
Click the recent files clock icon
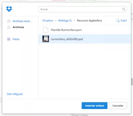[9, 21]
